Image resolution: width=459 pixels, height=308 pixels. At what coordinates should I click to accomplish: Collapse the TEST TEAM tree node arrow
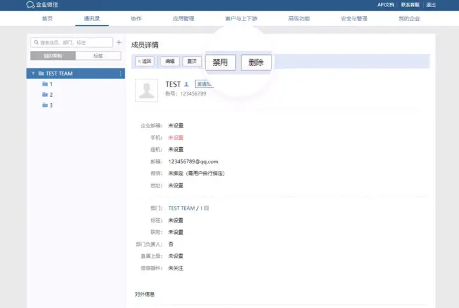click(x=33, y=73)
